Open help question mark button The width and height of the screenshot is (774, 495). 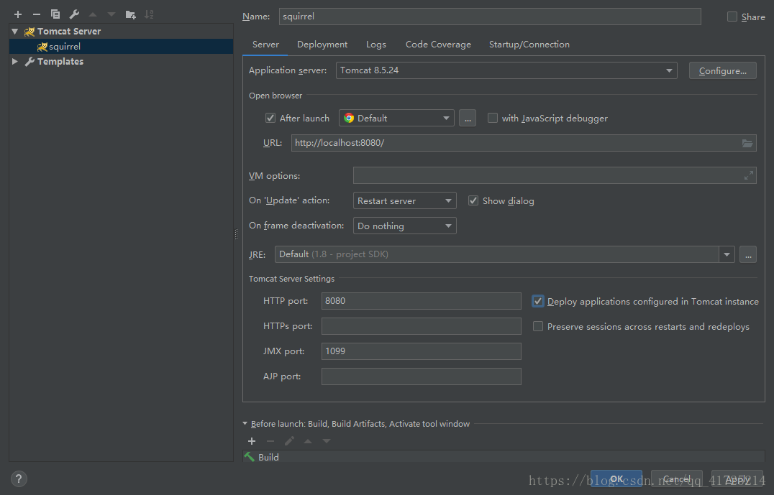pos(19,478)
